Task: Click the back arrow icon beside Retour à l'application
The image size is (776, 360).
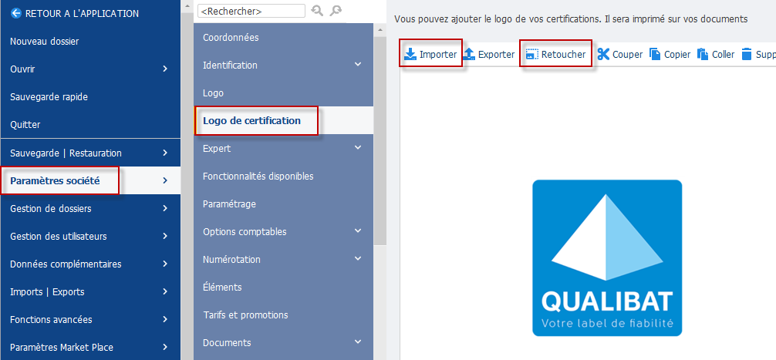Action: pos(16,13)
